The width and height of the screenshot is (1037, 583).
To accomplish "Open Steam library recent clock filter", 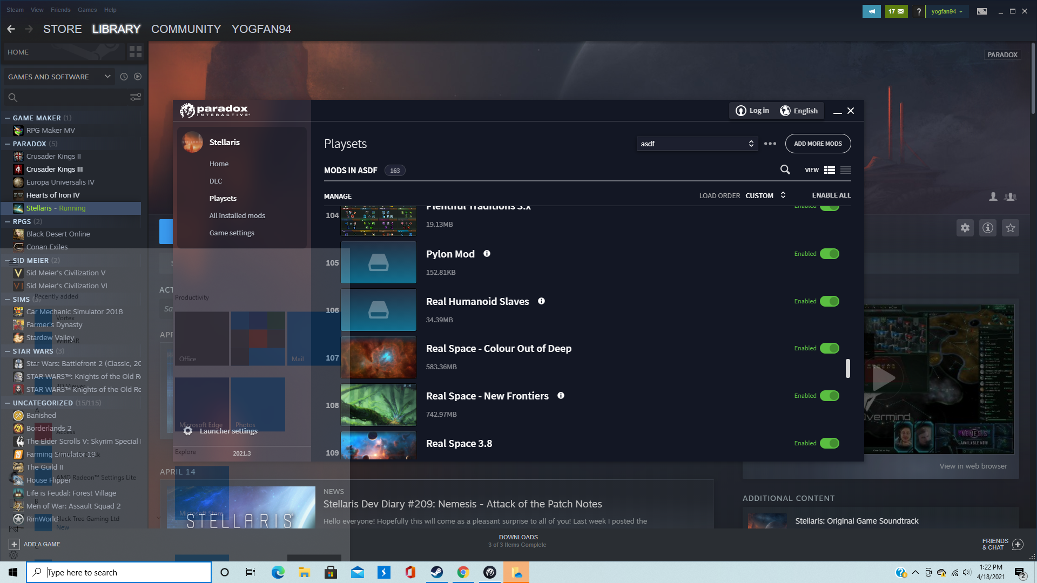I will click(124, 77).
